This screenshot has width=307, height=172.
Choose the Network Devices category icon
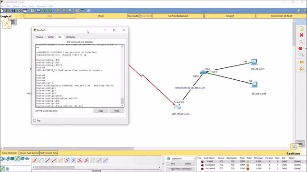[x=2, y=159]
